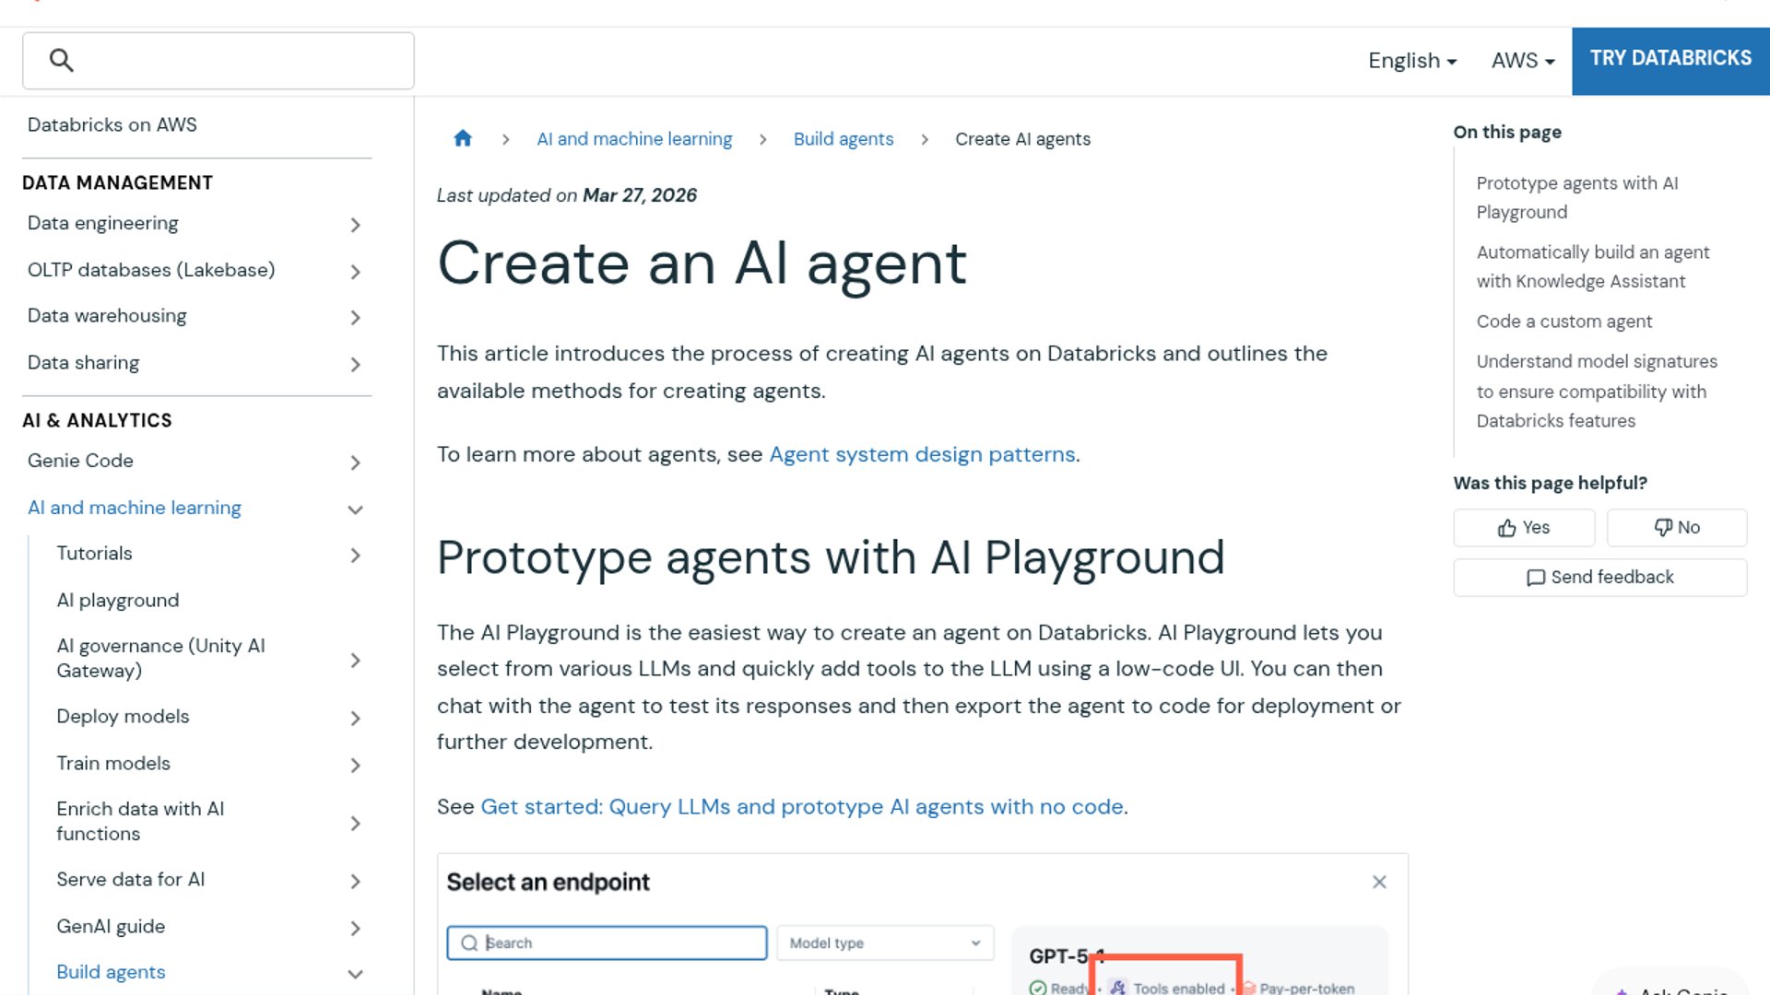Click the thumbs-down No feedback button

pos(1676,528)
